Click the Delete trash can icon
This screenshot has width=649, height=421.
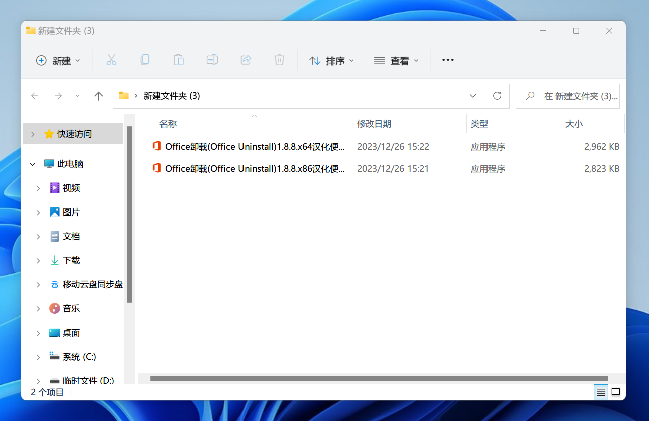point(279,60)
